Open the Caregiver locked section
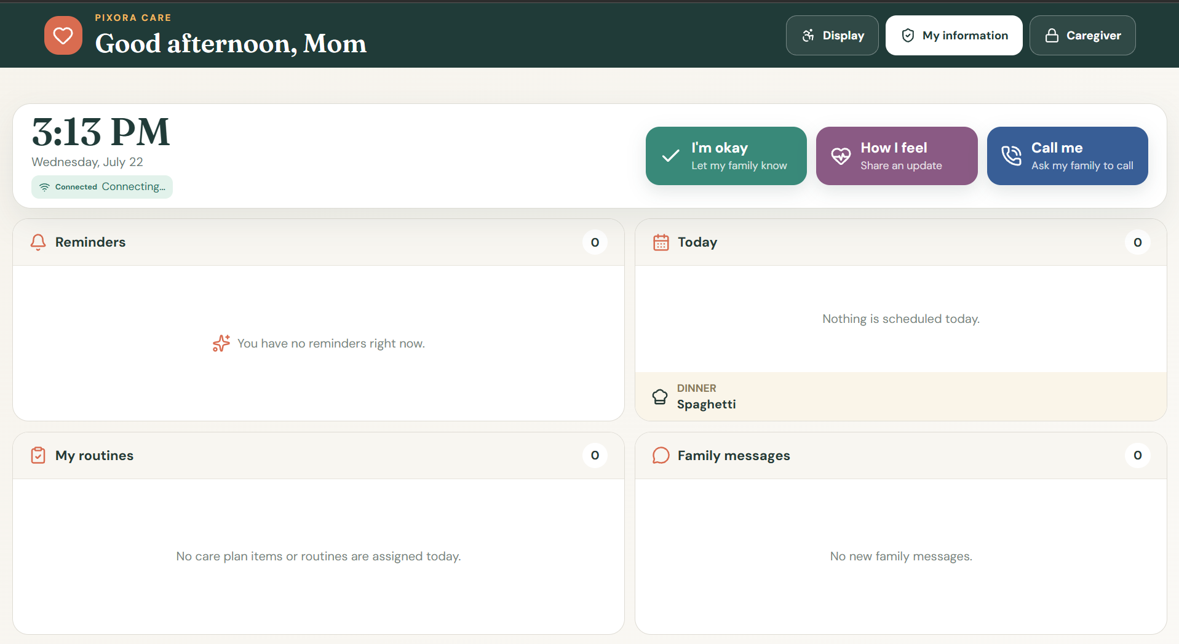The height and width of the screenshot is (644, 1179). (x=1082, y=36)
